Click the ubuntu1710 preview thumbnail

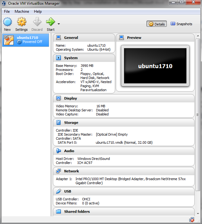(x=155, y=66)
